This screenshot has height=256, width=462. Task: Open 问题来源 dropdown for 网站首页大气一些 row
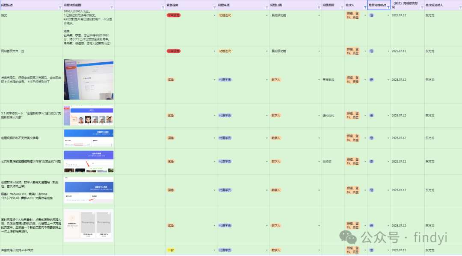pyautogui.click(x=267, y=51)
